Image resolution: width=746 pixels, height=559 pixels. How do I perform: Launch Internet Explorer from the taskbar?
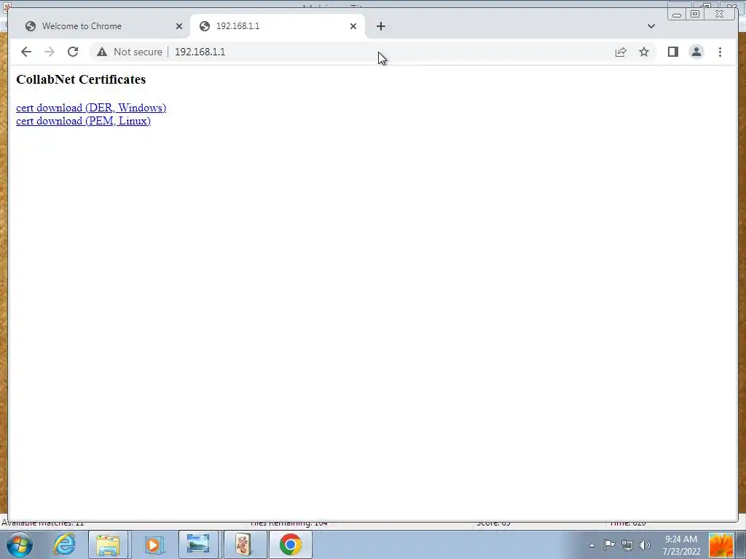point(64,544)
